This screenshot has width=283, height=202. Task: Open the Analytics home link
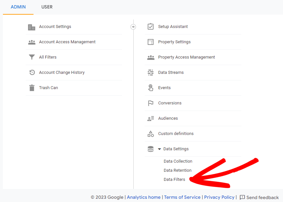tap(143, 197)
